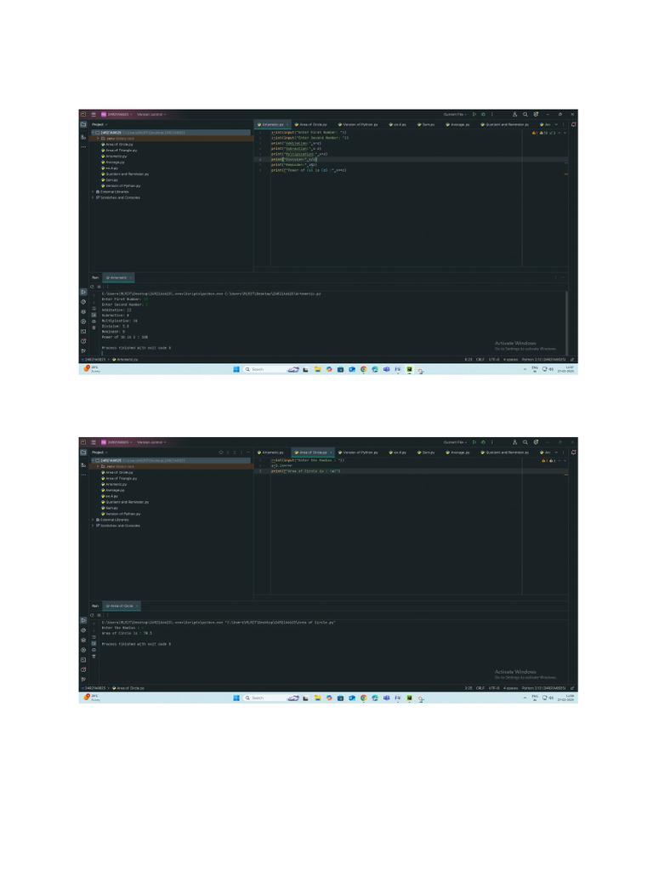The image size is (653, 871).
Task: Open Git tool window icon in top screenshot sidebar
Action: click(x=83, y=350)
